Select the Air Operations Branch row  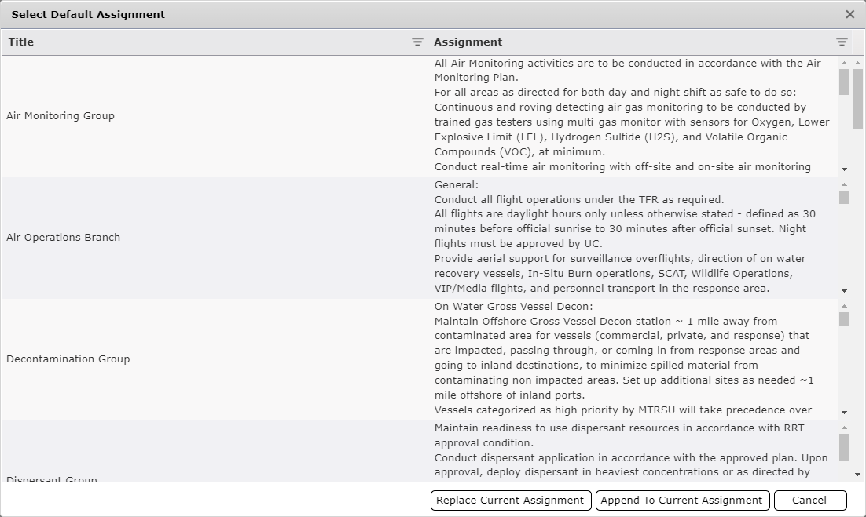[63, 238]
